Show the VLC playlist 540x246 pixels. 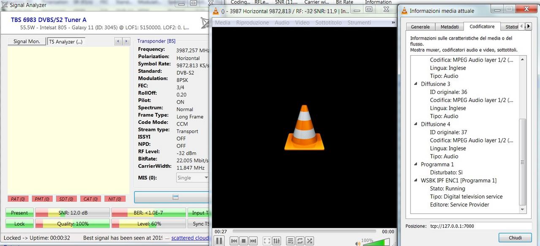pos(290,241)
